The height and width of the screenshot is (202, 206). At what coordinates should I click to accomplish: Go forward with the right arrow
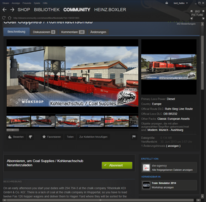(12, 10)
